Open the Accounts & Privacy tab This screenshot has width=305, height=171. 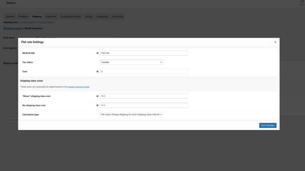click(x=71, y=16)
